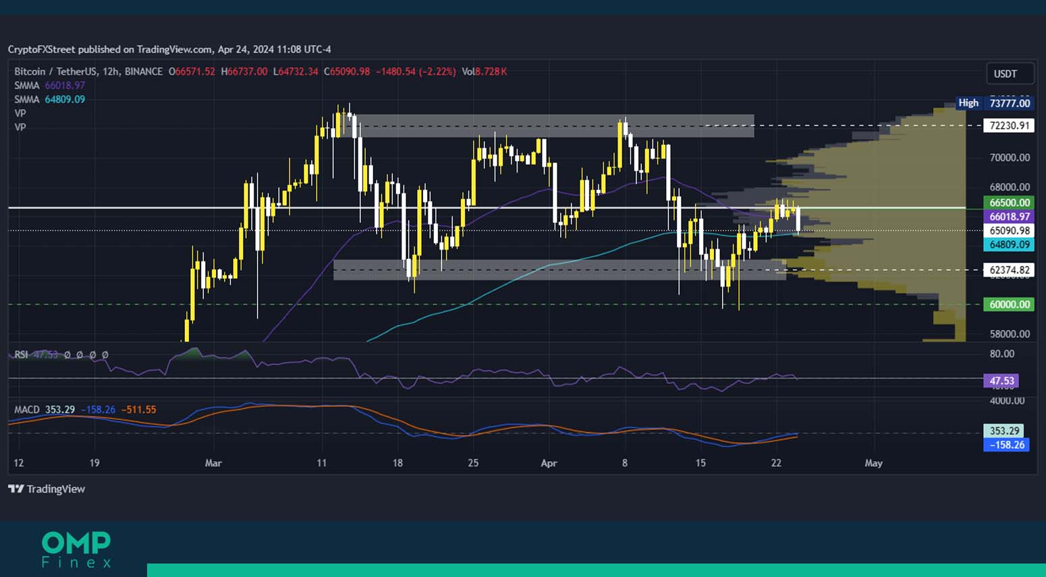Click the 12h, BINANCE interval text
Viewport: 1046px width, 577px height.
point(133,71)
